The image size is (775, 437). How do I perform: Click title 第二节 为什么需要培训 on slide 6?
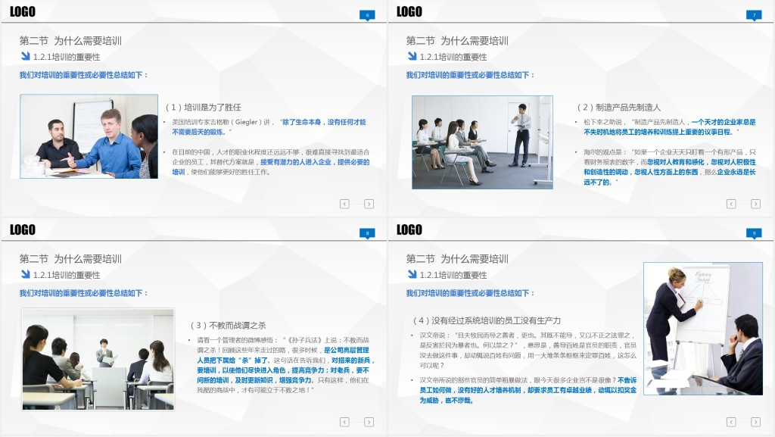(70, 41)
